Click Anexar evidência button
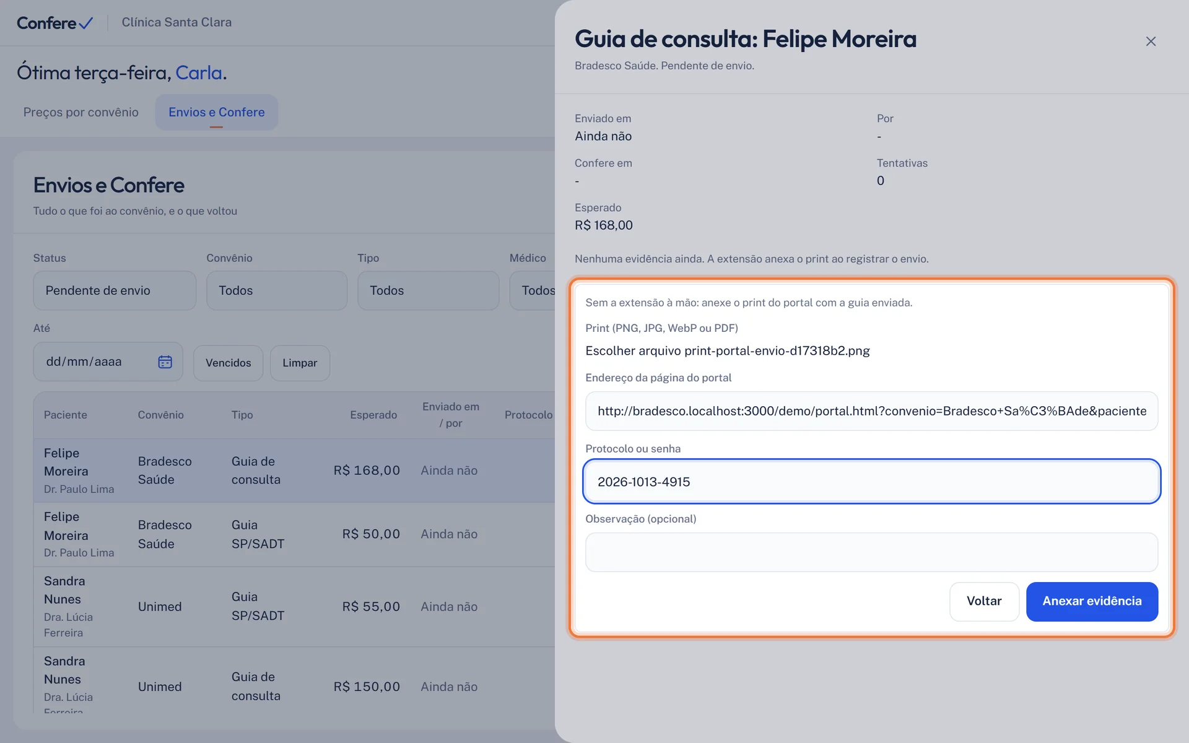Image resolution: width=1189 pixels, height=743 pixels. click(x=1092, y=601)
